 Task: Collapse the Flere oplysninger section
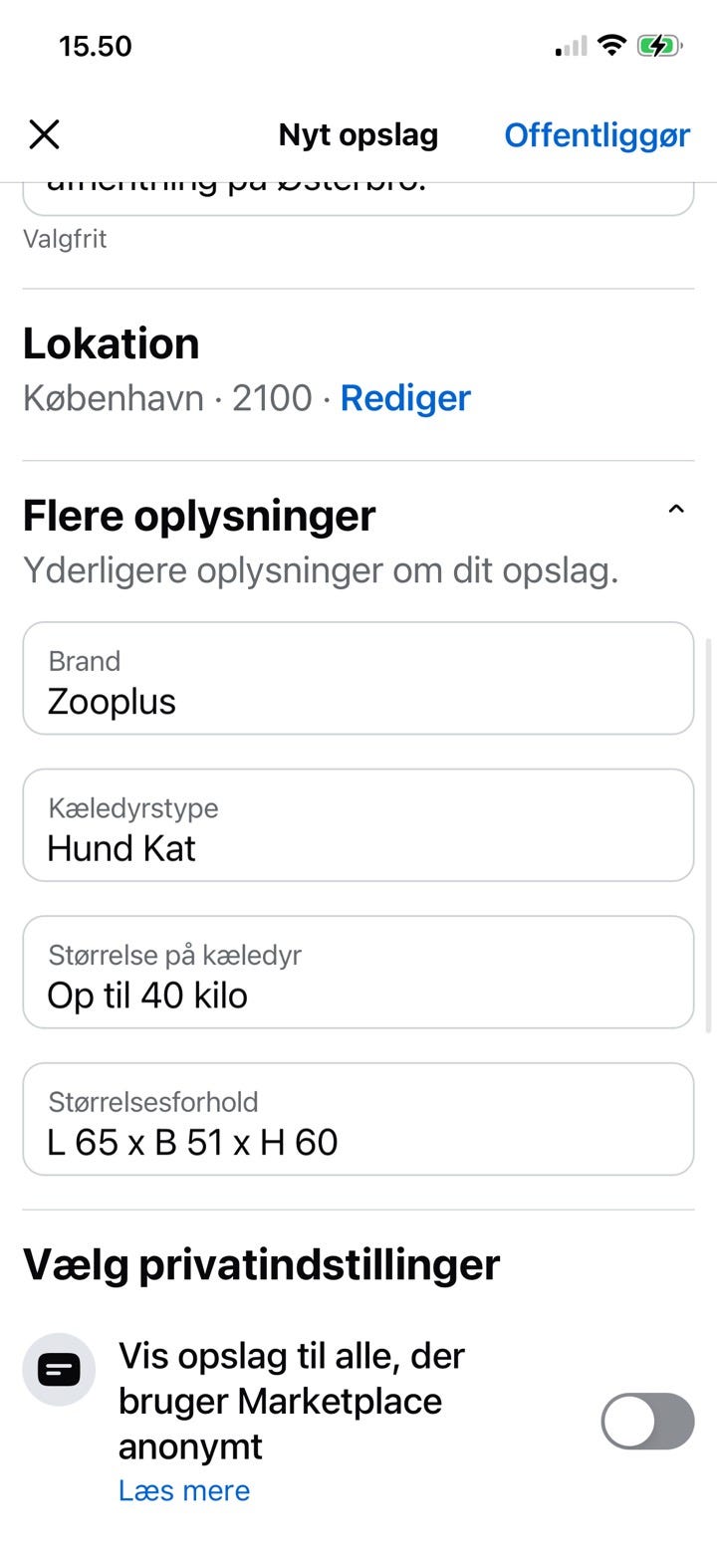675,511
